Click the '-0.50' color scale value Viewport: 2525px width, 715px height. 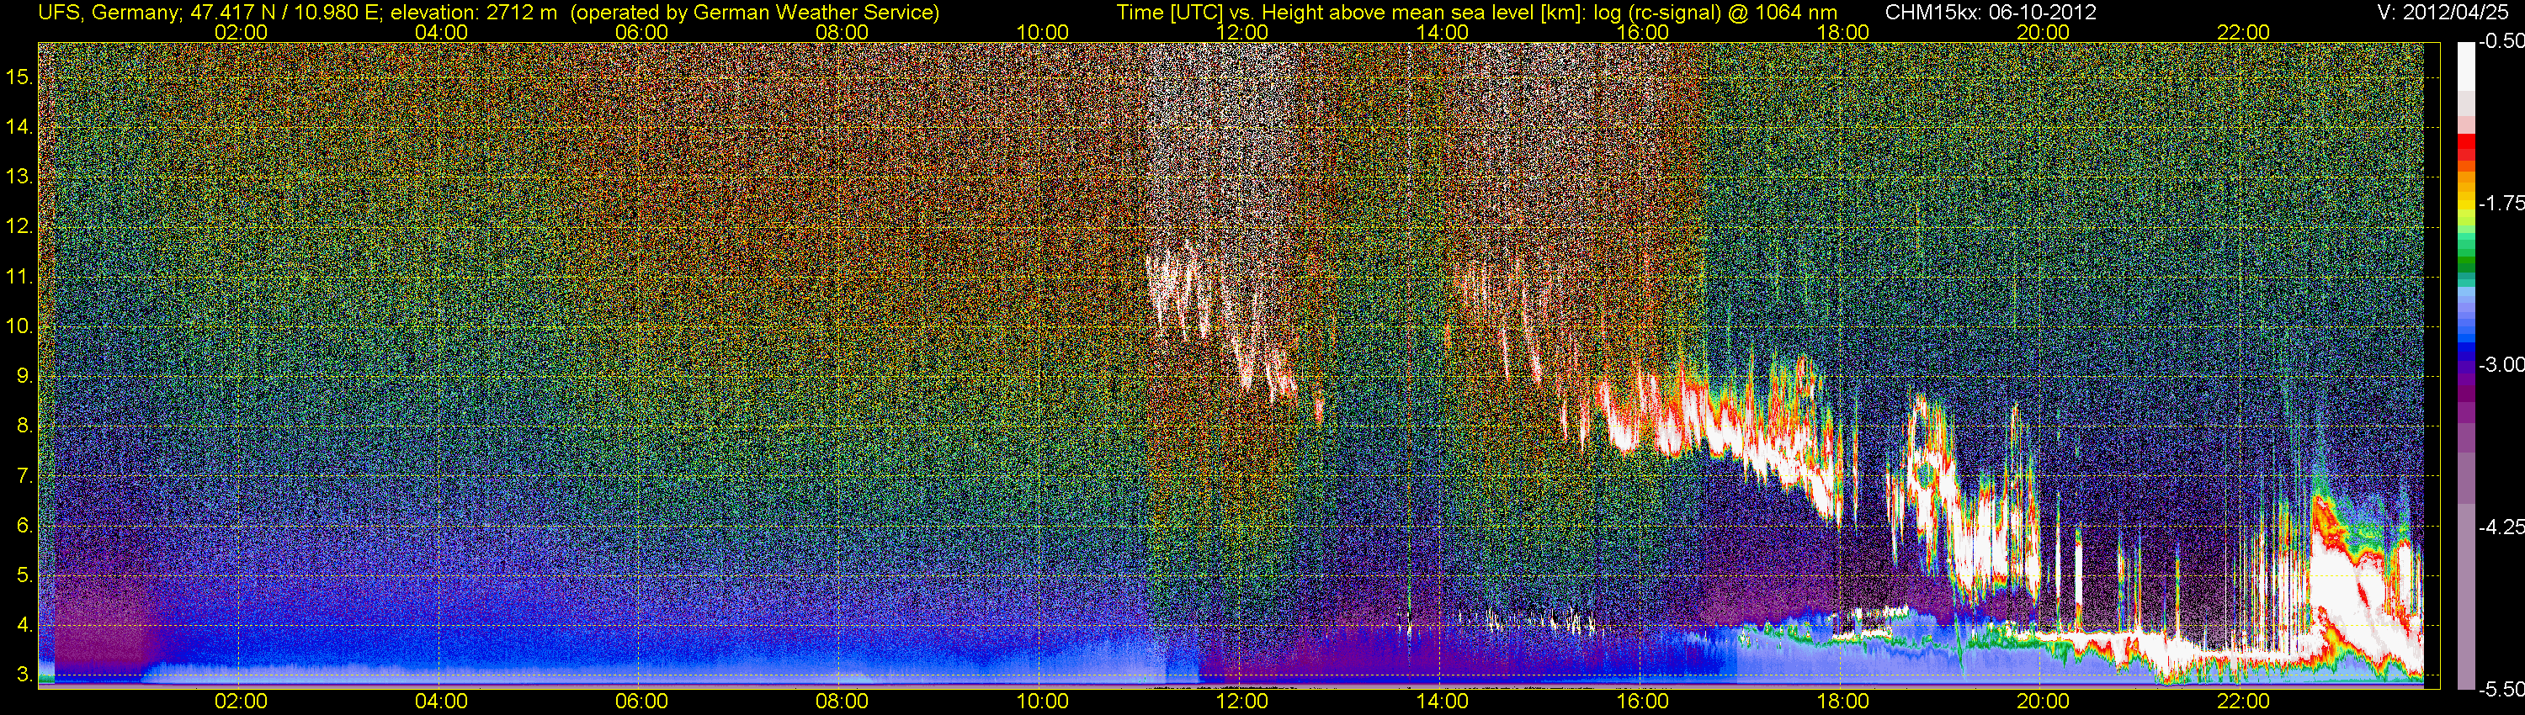point(2501,41)
